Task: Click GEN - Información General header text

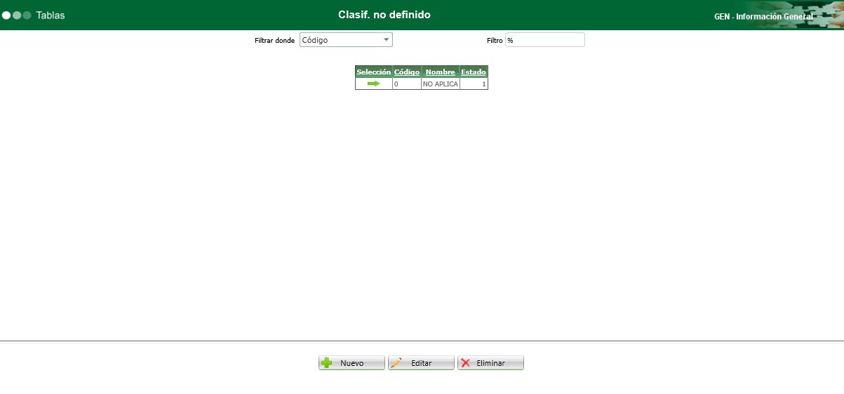Action: tap(763, 16)
